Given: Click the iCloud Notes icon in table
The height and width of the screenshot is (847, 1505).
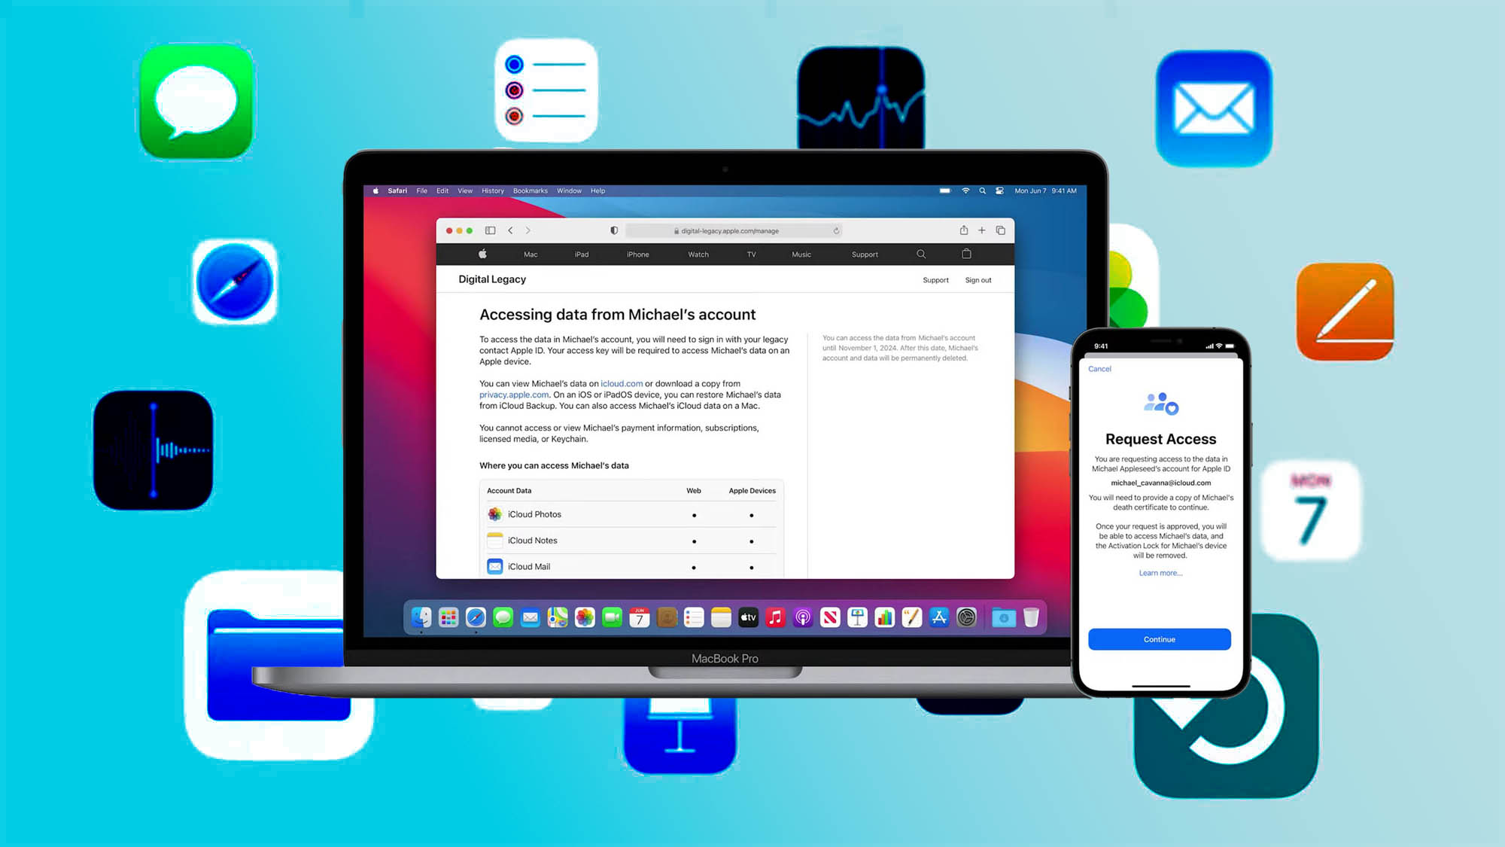Looking at the screenshot, I should pos(495,540).
